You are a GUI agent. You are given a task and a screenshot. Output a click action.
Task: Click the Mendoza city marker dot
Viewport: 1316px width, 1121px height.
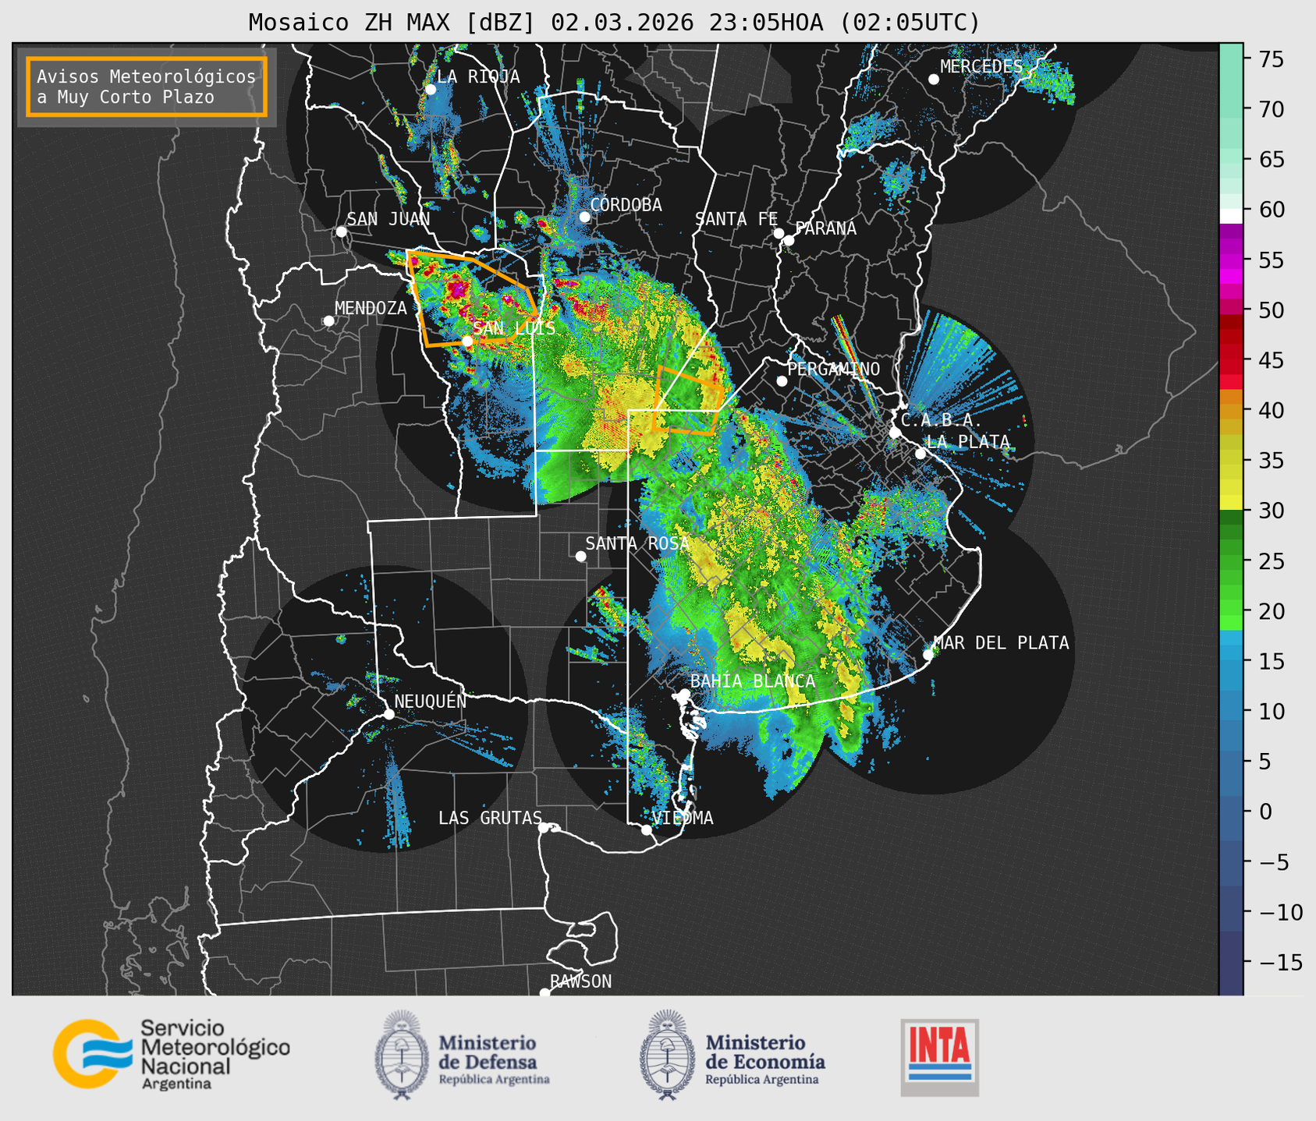click(328, 320)
